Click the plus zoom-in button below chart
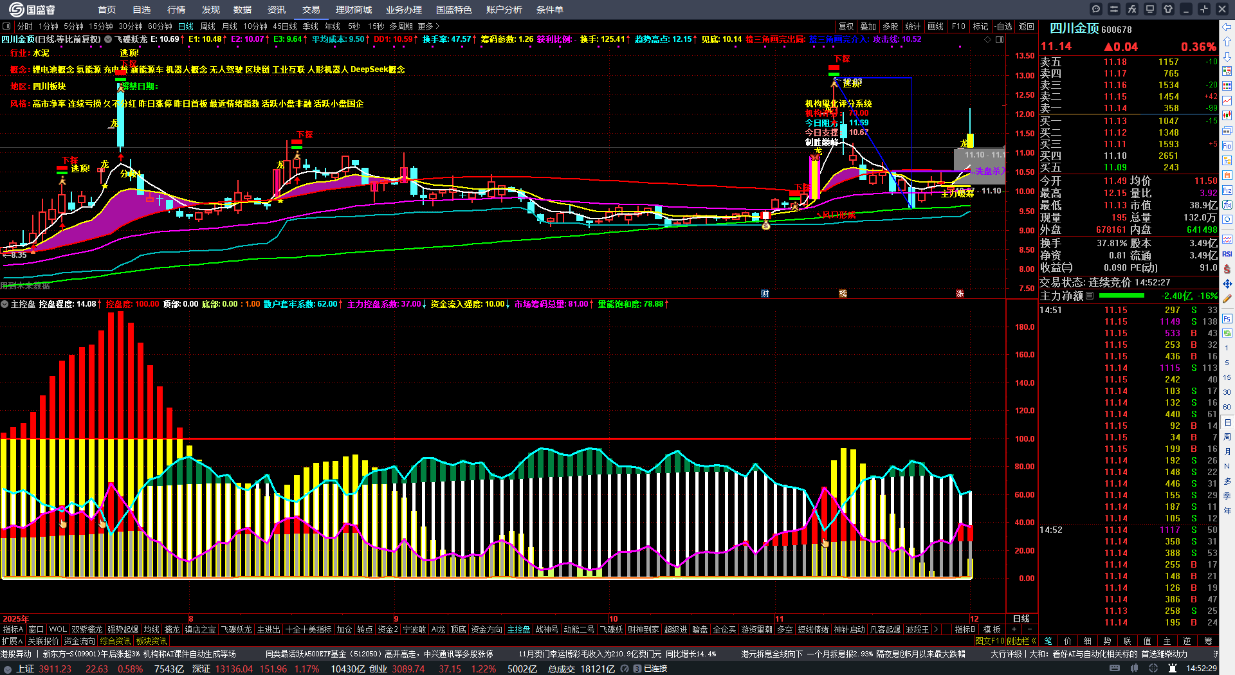 pos(1014,629)
